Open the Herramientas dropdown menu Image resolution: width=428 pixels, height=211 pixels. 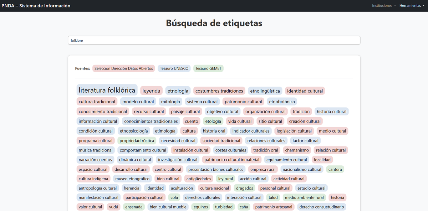pos(412,6)
